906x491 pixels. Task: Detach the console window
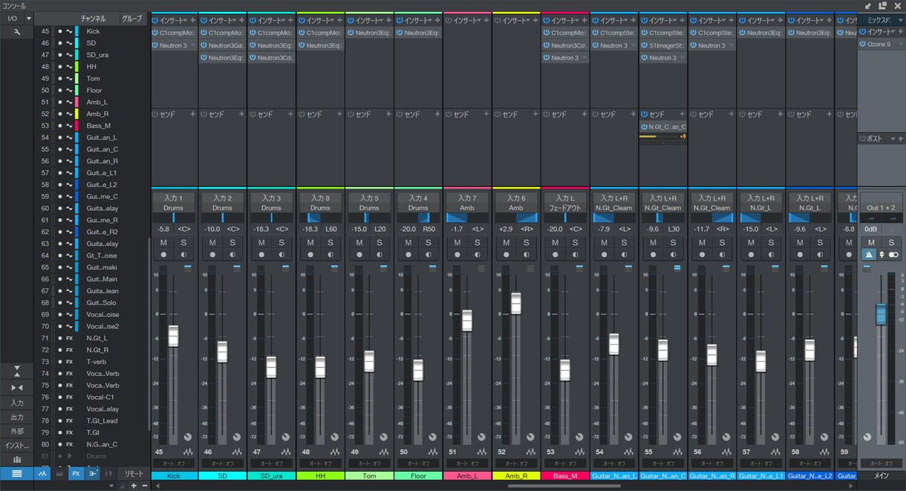pos(882,5)
